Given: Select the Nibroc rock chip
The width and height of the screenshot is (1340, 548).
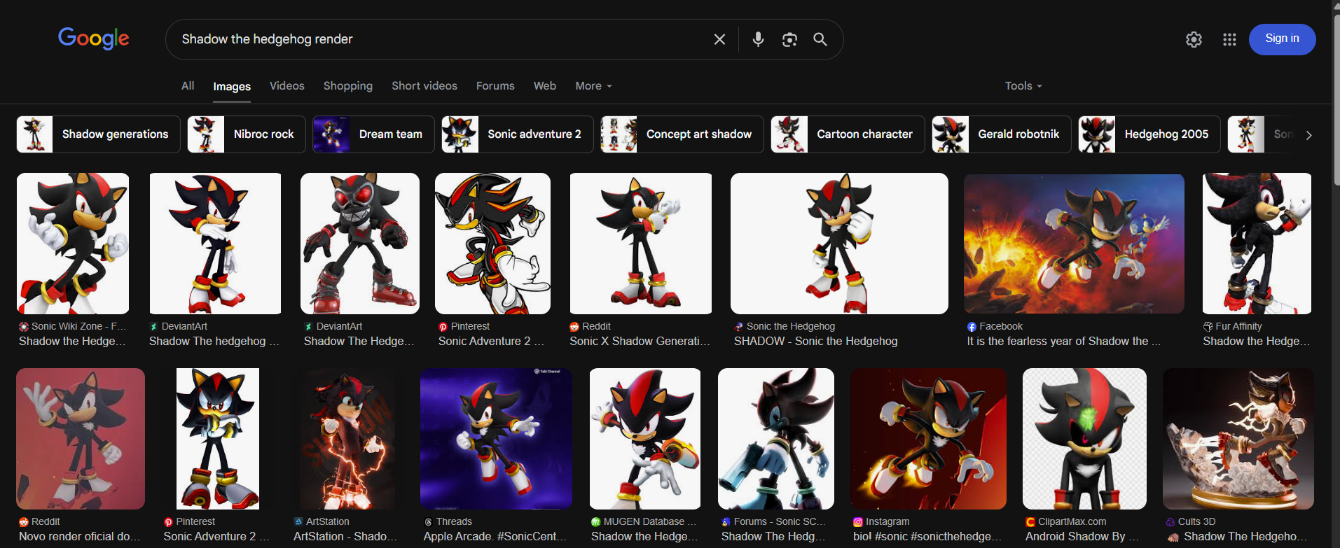Looking at the screenshot, I should pyautogui.click(x=247, y=134).
